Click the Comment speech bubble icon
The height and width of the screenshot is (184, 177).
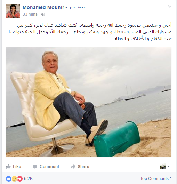35,167
